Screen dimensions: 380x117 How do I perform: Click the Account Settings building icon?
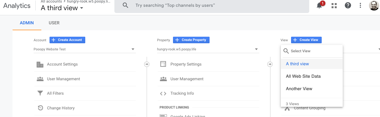(x=40, y=64)
